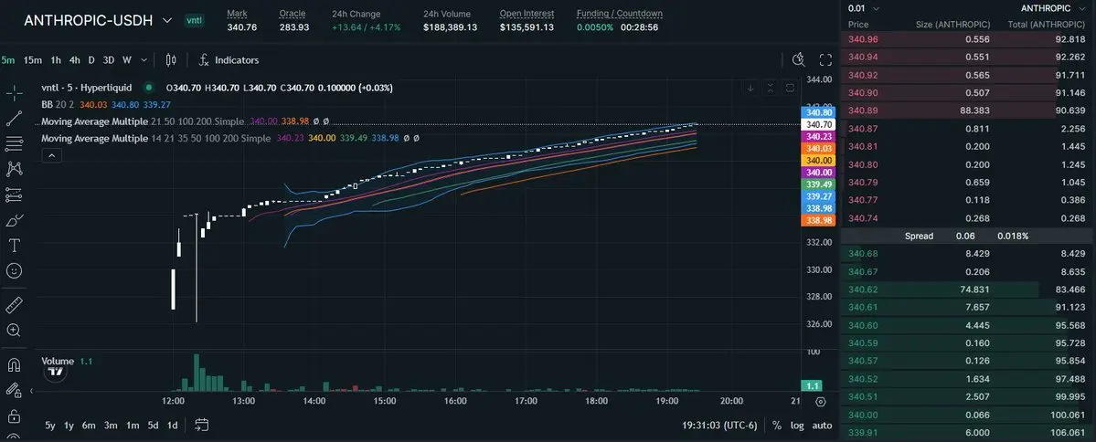Activate the zoom-in magnifier tool
The width and height of the screenshot is (1096, 442).
[x=14, y=331]
